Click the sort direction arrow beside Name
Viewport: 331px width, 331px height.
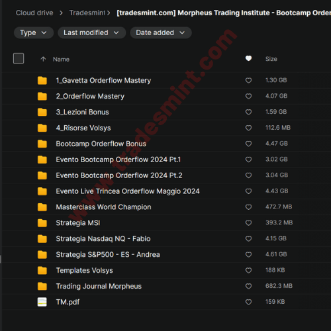click(x=43, y=59)
